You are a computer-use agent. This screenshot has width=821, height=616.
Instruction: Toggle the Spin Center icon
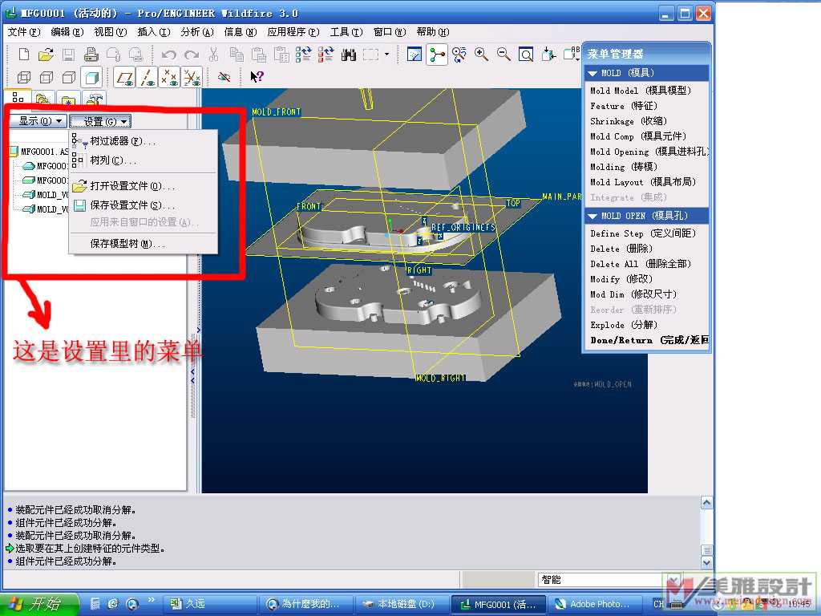437,54
